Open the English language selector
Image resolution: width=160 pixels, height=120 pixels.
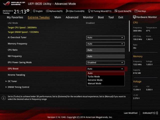click(38, 11)
